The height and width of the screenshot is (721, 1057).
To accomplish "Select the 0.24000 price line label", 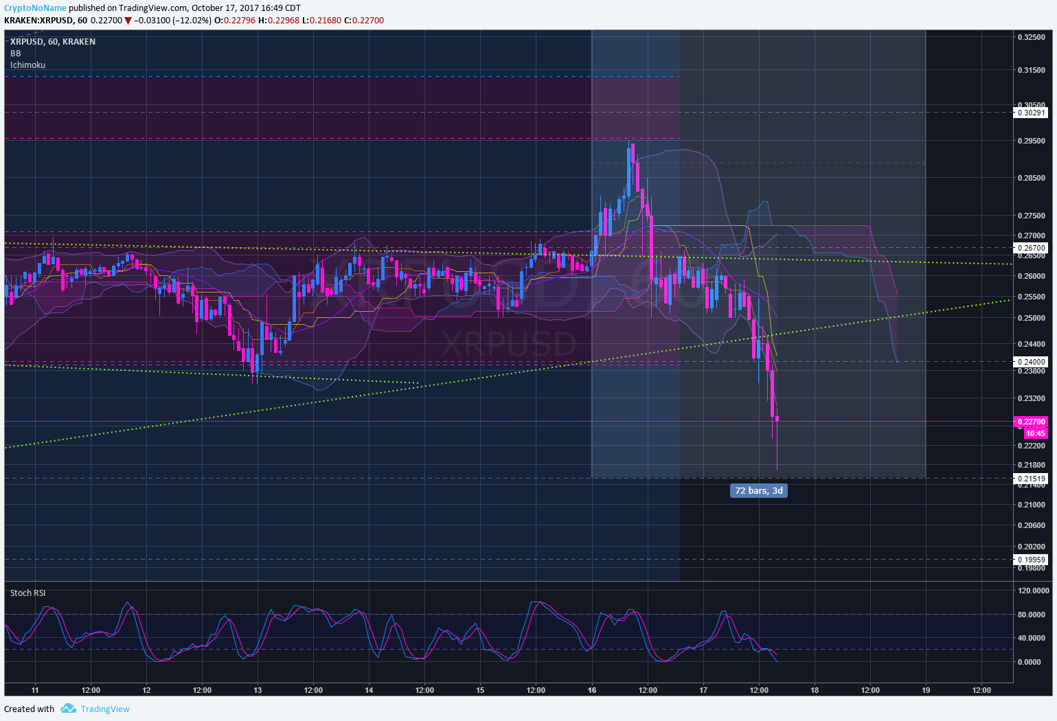I will point(1031,362).
